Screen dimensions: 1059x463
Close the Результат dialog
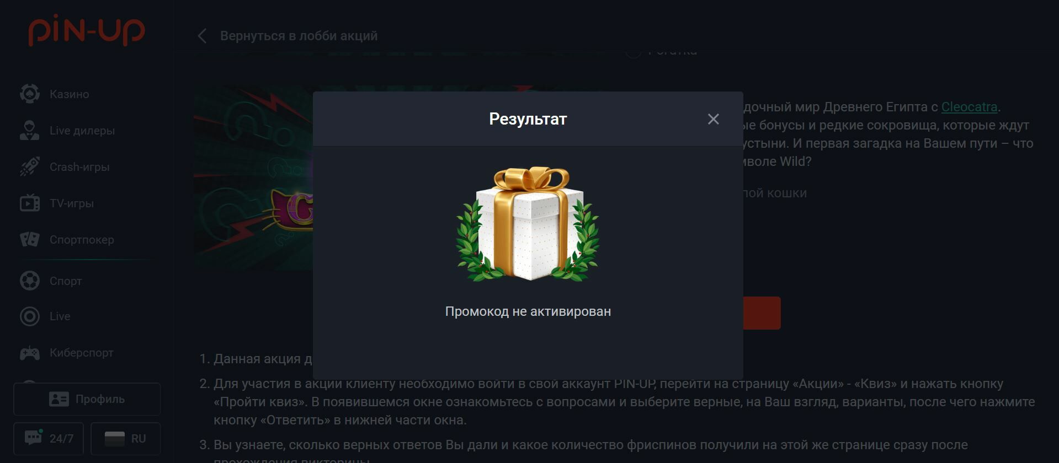click(x=713, y=119)
